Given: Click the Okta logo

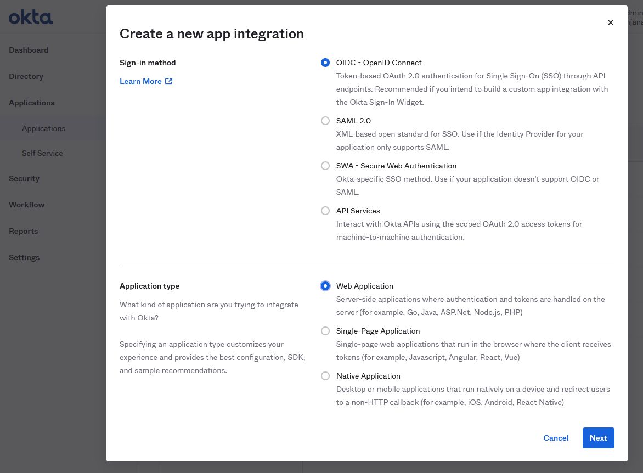Looking at the screenshot, I should point(31,18).
